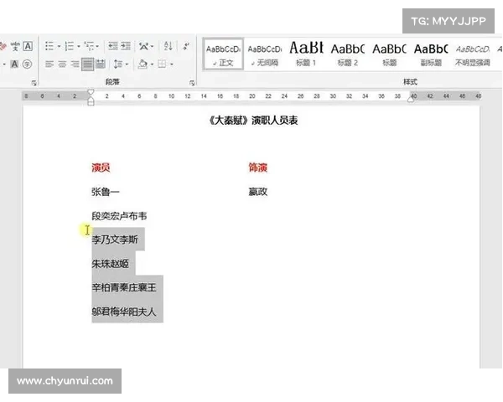This screenshot has height=402, width=503.
Task: Click document title 《大秦赋》演职人员表
Action: click(x=253, y=121)
